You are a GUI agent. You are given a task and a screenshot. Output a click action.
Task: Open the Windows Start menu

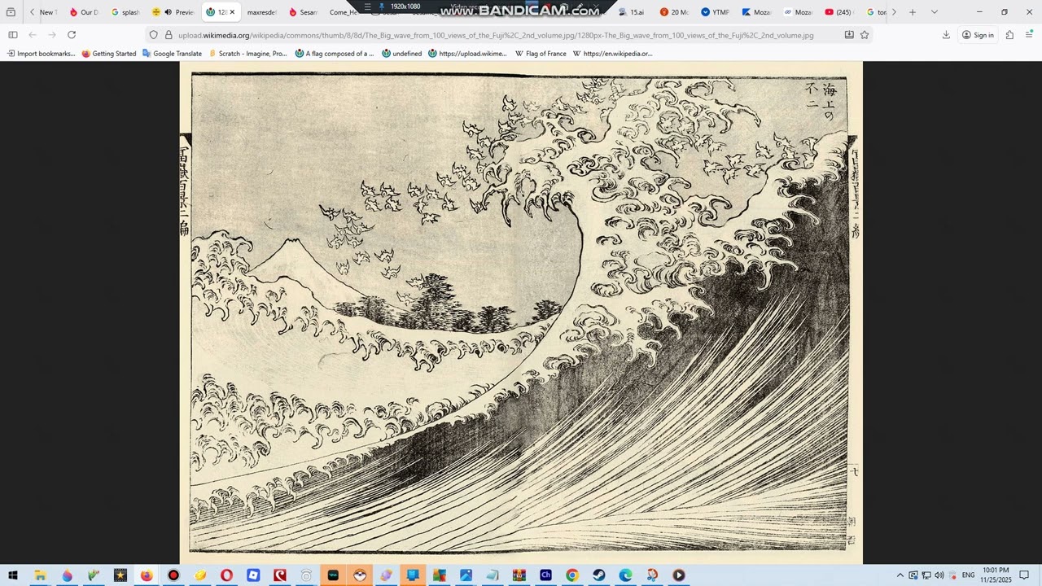[x=13, y=575]
